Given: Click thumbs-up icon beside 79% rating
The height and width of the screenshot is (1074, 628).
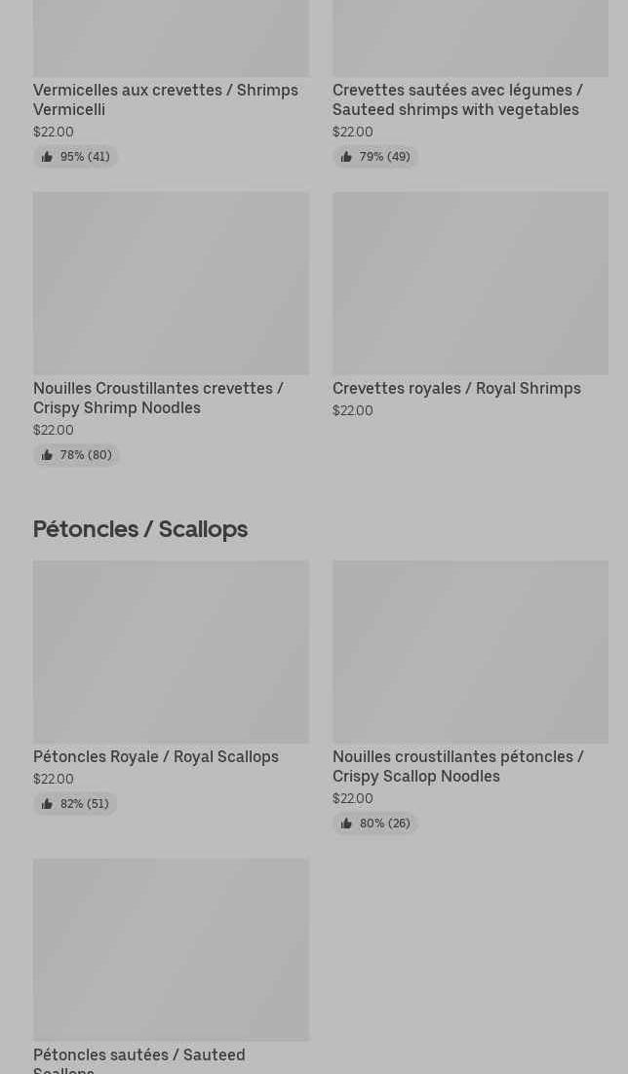Looking at the screenshot, I should coord(346,157).
